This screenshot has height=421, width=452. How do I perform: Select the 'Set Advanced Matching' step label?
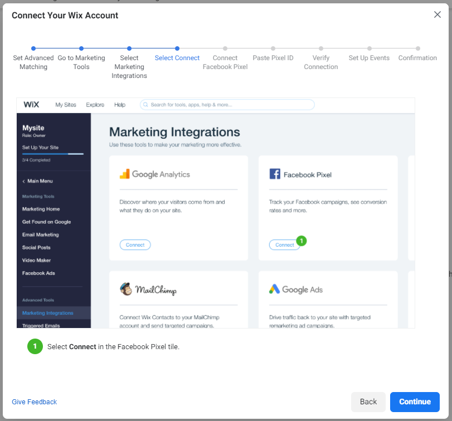tap(33, 62)
